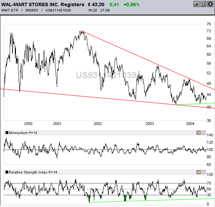Click the circled S icon in header
The width and height of the screenshot is (215, 207).
210,4
